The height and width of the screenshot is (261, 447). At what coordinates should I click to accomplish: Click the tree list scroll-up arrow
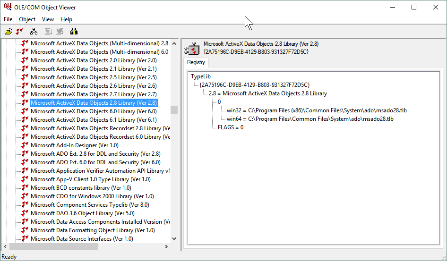[x=174, y=43]
